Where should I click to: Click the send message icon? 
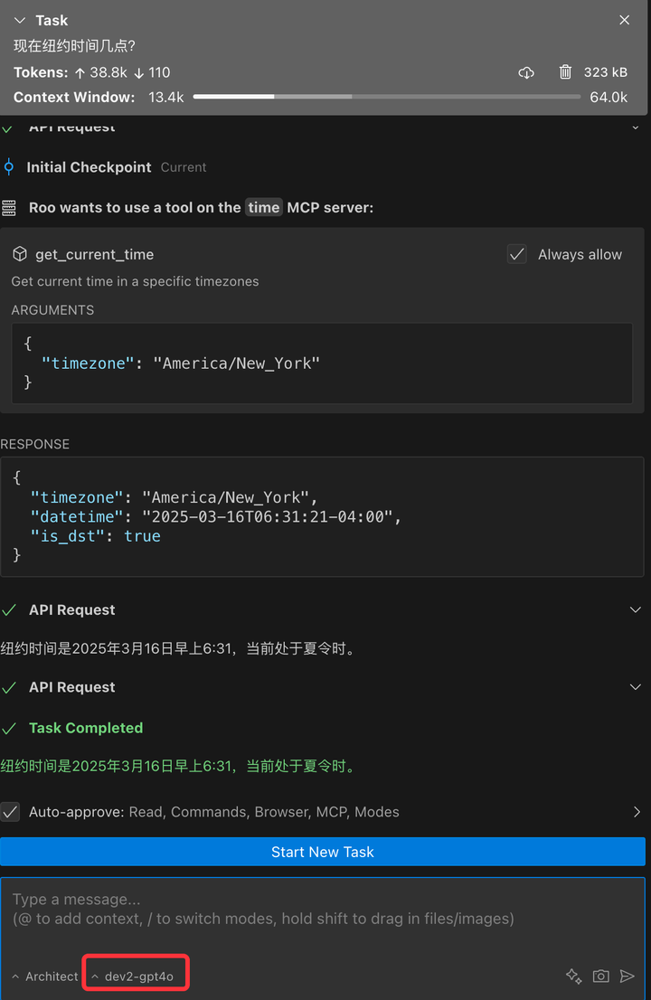[x=629, y=976]
